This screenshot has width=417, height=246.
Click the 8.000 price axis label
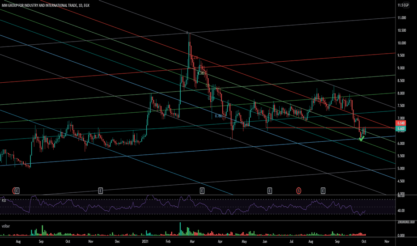401,93
